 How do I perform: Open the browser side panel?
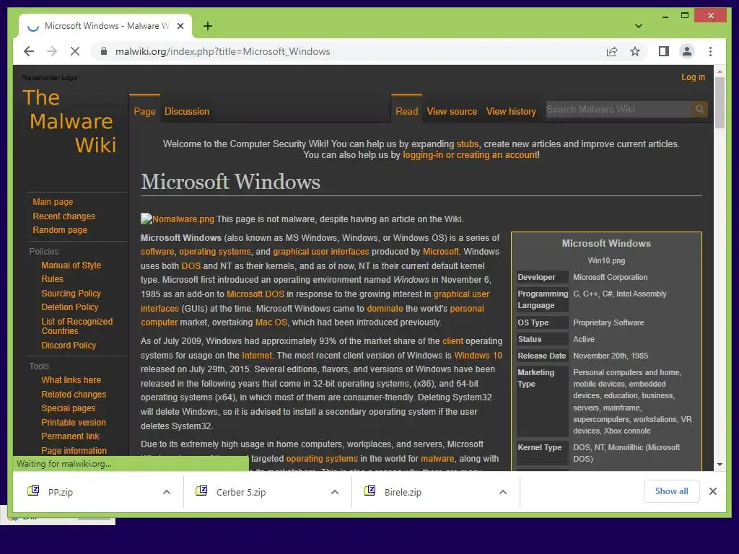[664, 51]
